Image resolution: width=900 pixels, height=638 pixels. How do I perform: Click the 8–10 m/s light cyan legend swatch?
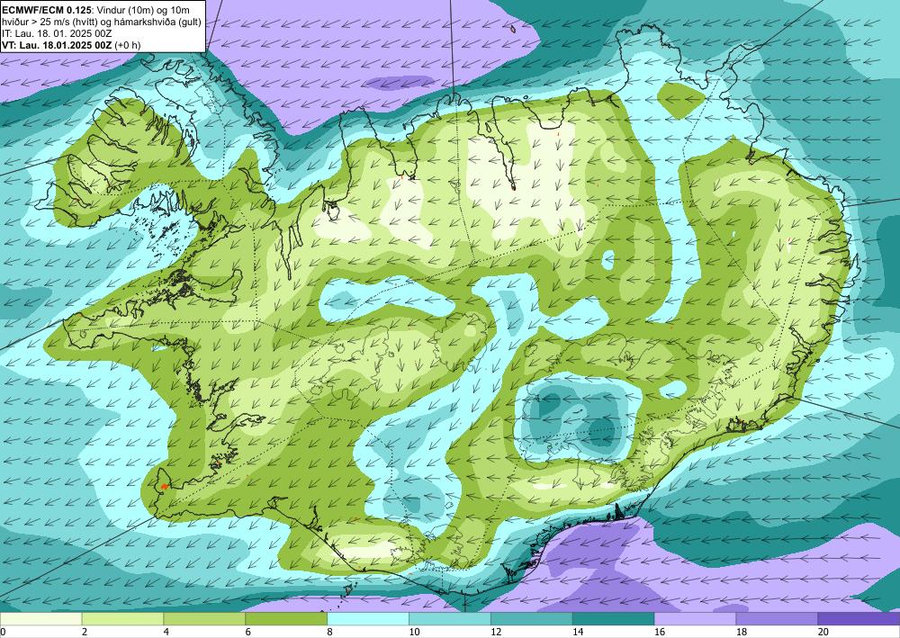pos(368,619)
